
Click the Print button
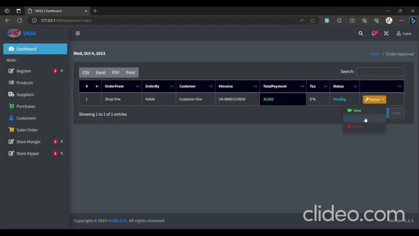130,73
